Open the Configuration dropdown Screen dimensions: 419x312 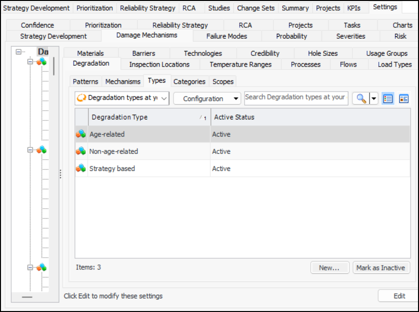point(207,98)
